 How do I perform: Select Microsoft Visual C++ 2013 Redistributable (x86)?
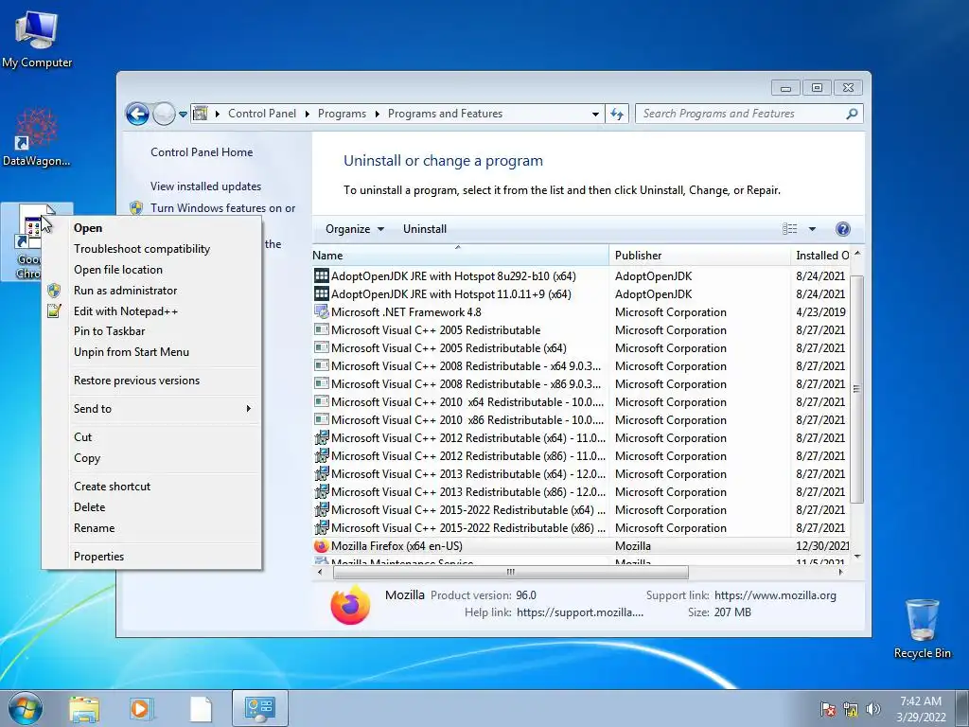[x=581, y=492]
